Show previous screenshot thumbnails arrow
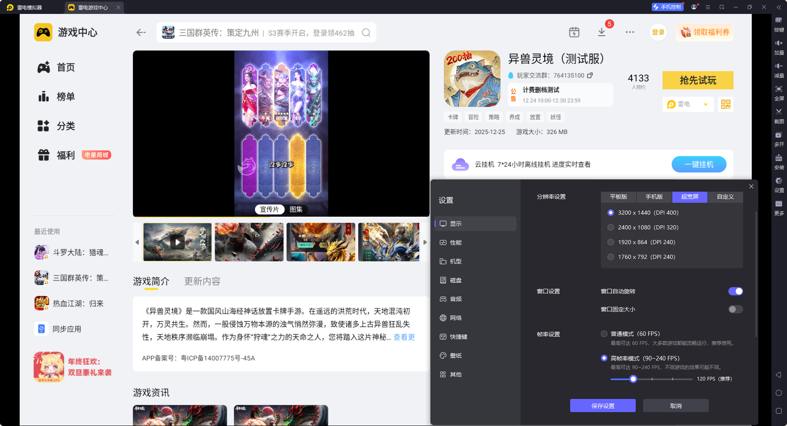787x426 pixels. click(137, 242)
